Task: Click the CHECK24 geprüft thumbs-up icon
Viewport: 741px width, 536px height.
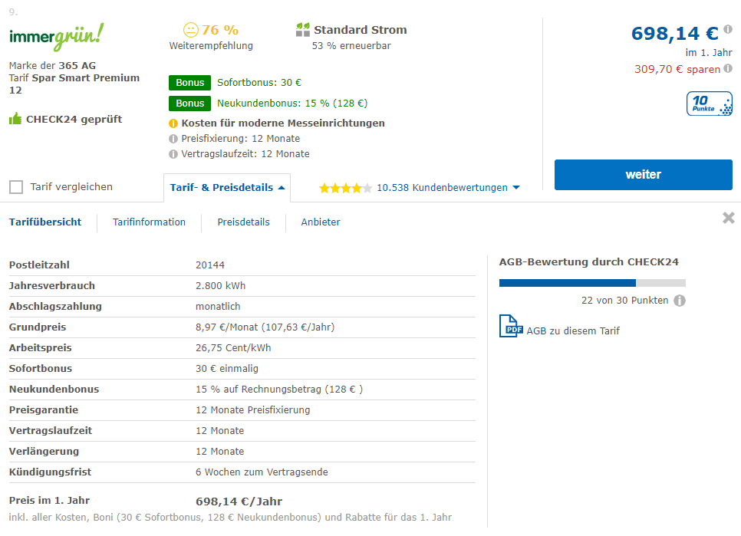Action: coord(15,119)
